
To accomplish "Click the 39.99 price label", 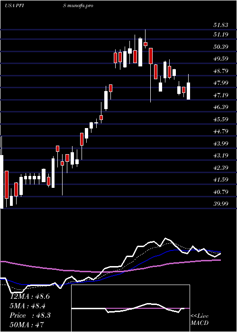I will (220, 204).
